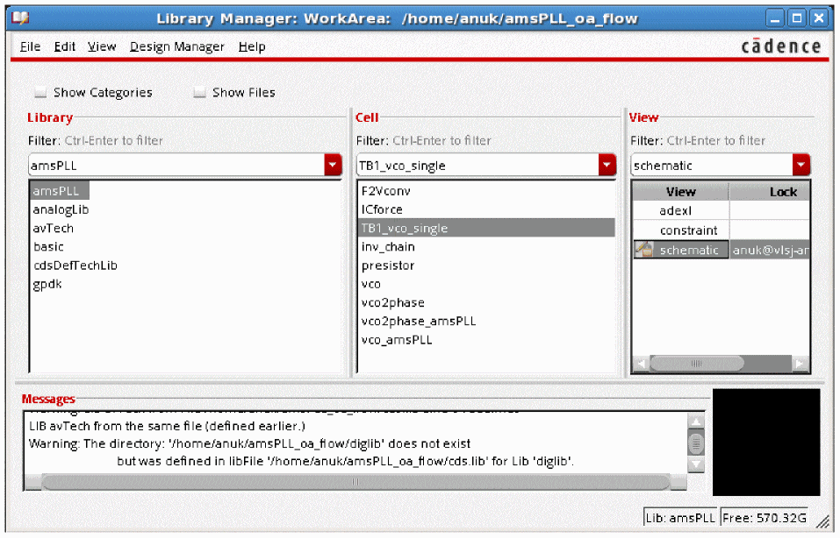Viewport: 840px width, 538px height.
Task: Select the analogLib library
Action: click(x=61, y=209)
